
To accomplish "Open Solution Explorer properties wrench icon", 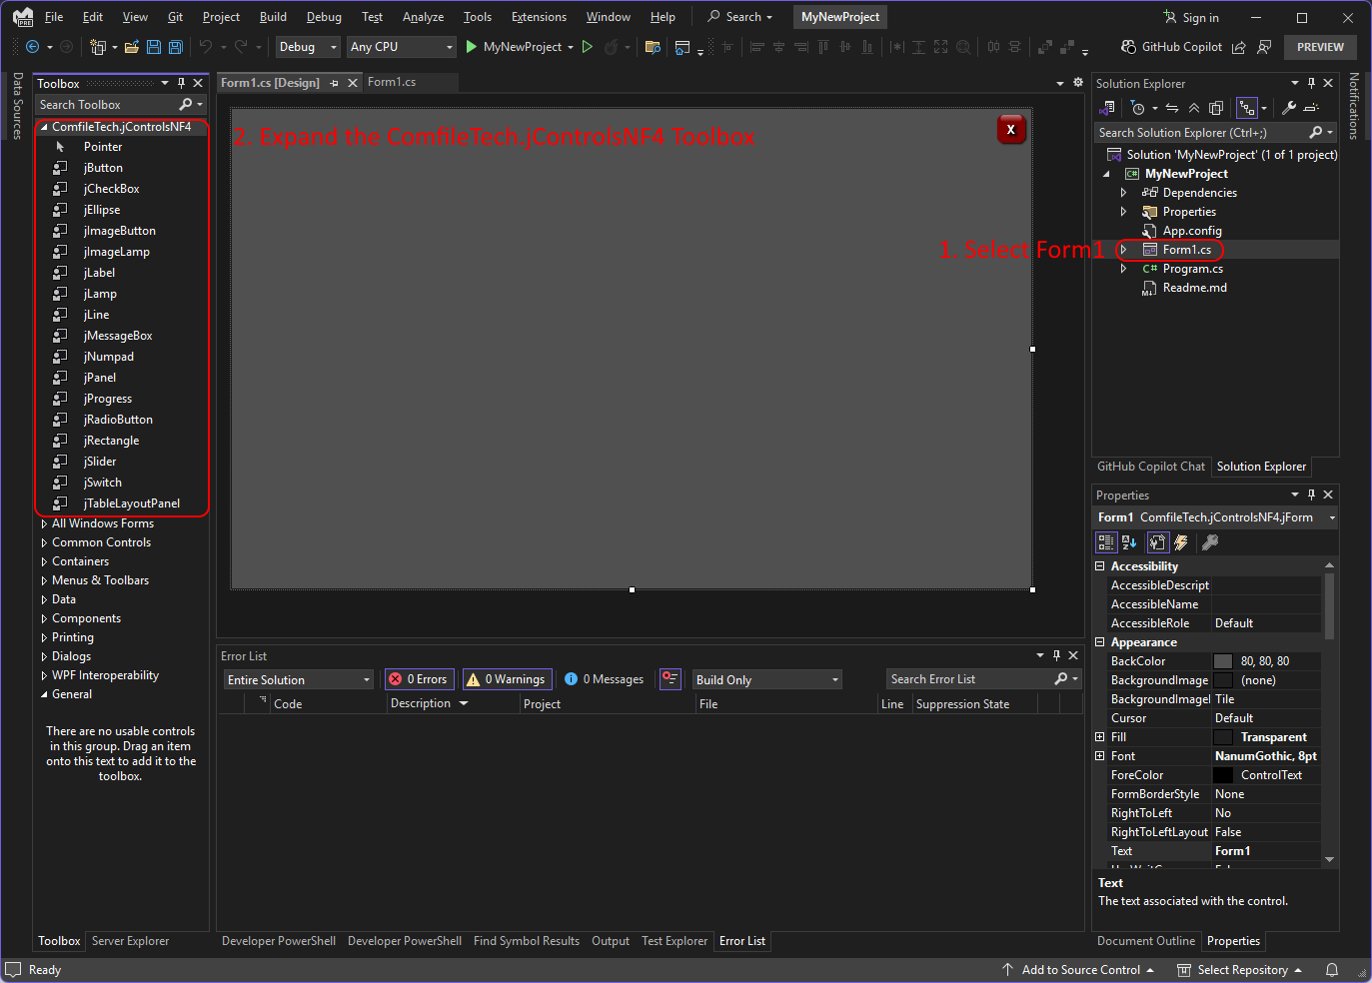I will click(x=1289, y=108).
